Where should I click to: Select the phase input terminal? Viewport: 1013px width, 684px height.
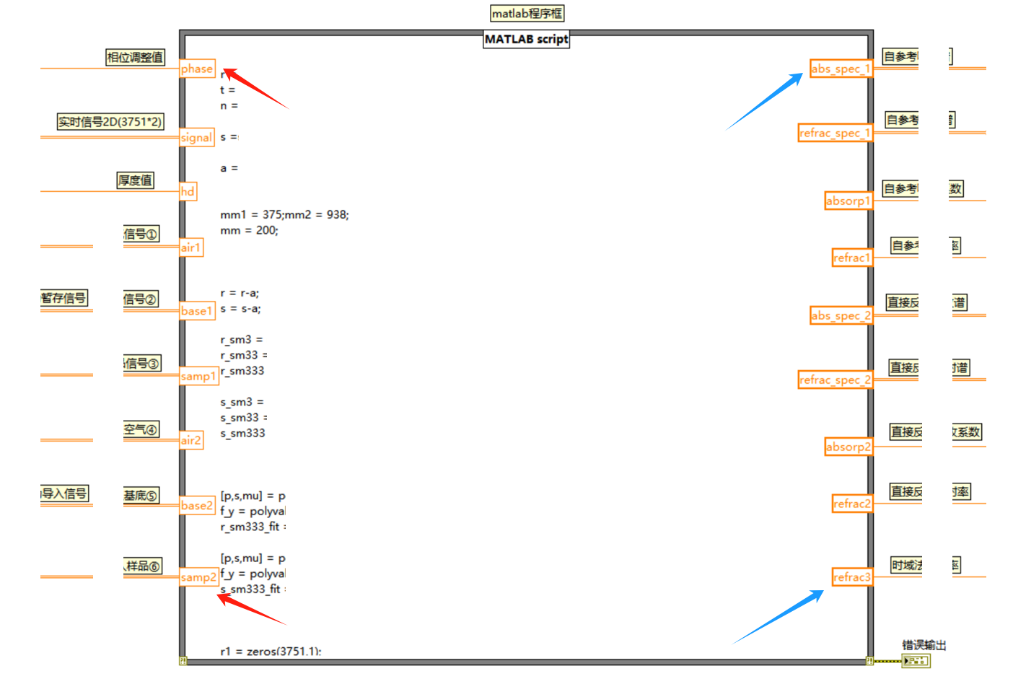point(197,69)
